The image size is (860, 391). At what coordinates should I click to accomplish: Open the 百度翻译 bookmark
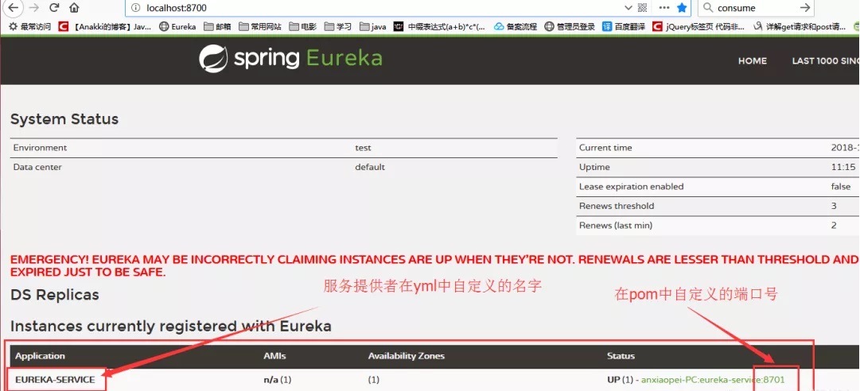tap(624, 26)
